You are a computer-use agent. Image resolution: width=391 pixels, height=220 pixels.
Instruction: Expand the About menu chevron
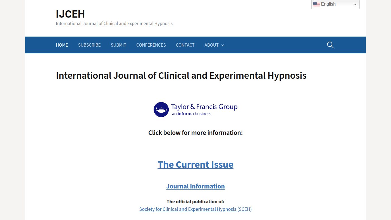223,45
